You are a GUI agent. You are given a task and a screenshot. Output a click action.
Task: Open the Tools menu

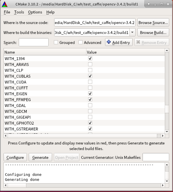(x=19, y=12)
